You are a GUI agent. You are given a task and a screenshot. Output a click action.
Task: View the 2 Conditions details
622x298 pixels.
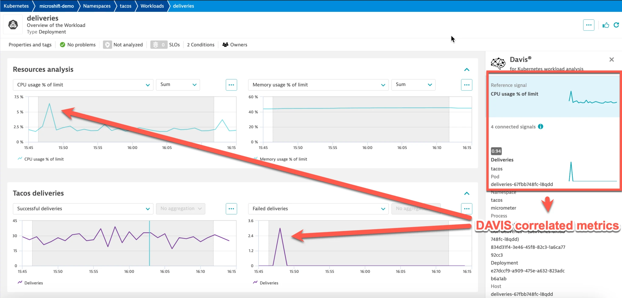point(200,45)
